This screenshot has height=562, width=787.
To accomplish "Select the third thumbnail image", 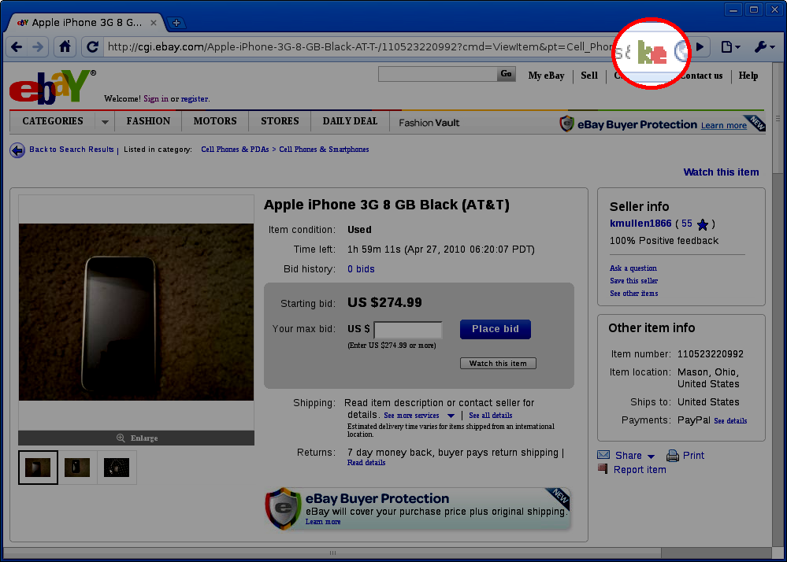I will tap(117, 468).
